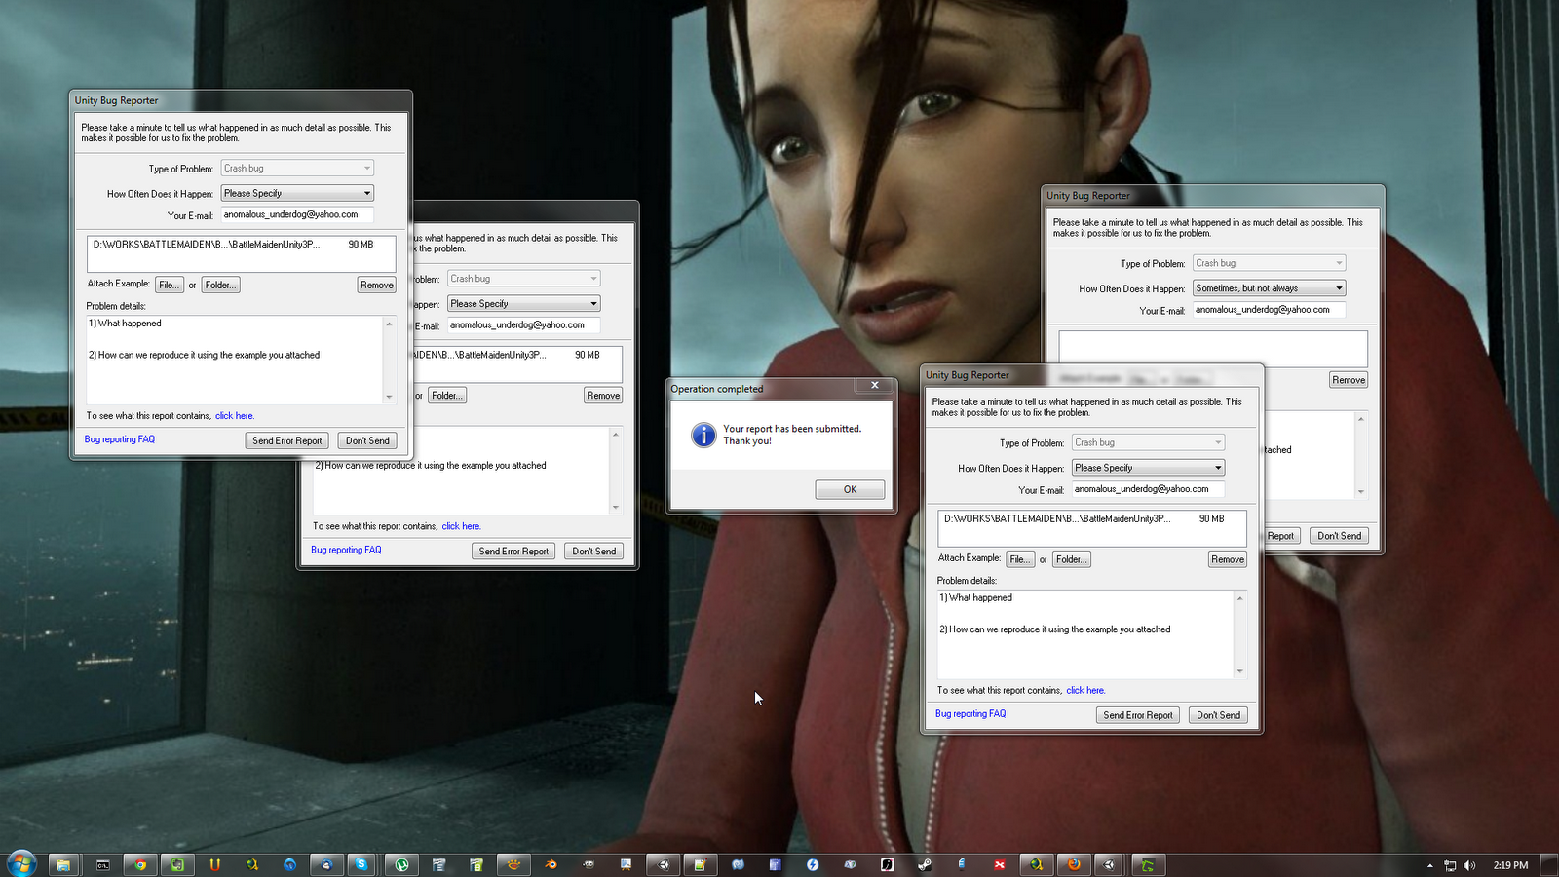1559x877 pixels.
Task: Focus the E-mail field in leftmost Bug Reporter
Action: [297, 214]
